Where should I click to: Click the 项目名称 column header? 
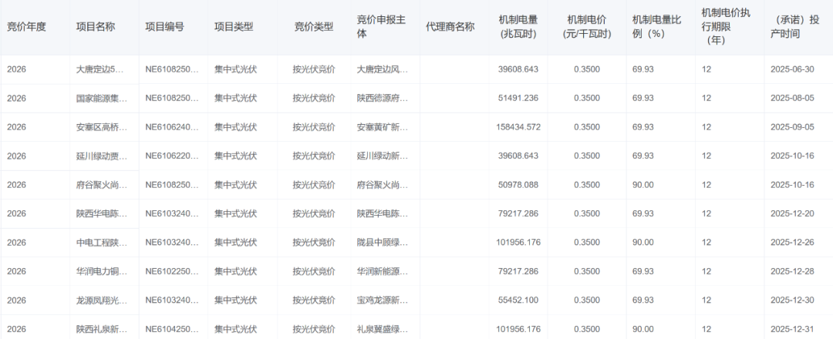96,27
